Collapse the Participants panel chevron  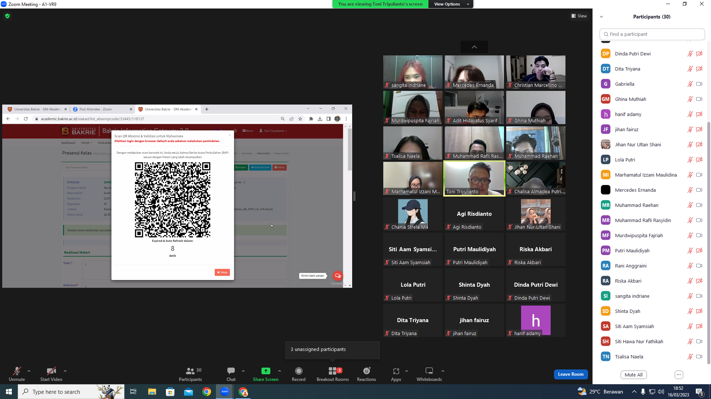[x=601, y=17]
